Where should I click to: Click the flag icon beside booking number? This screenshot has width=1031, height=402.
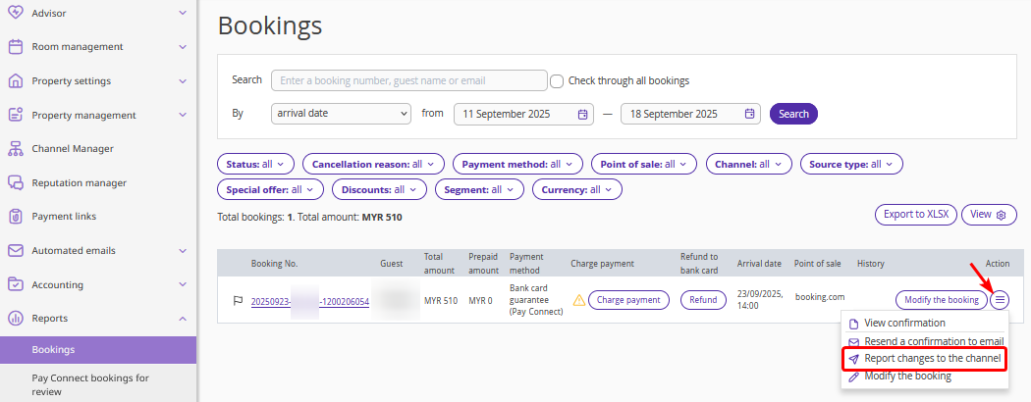coord(238,301)
